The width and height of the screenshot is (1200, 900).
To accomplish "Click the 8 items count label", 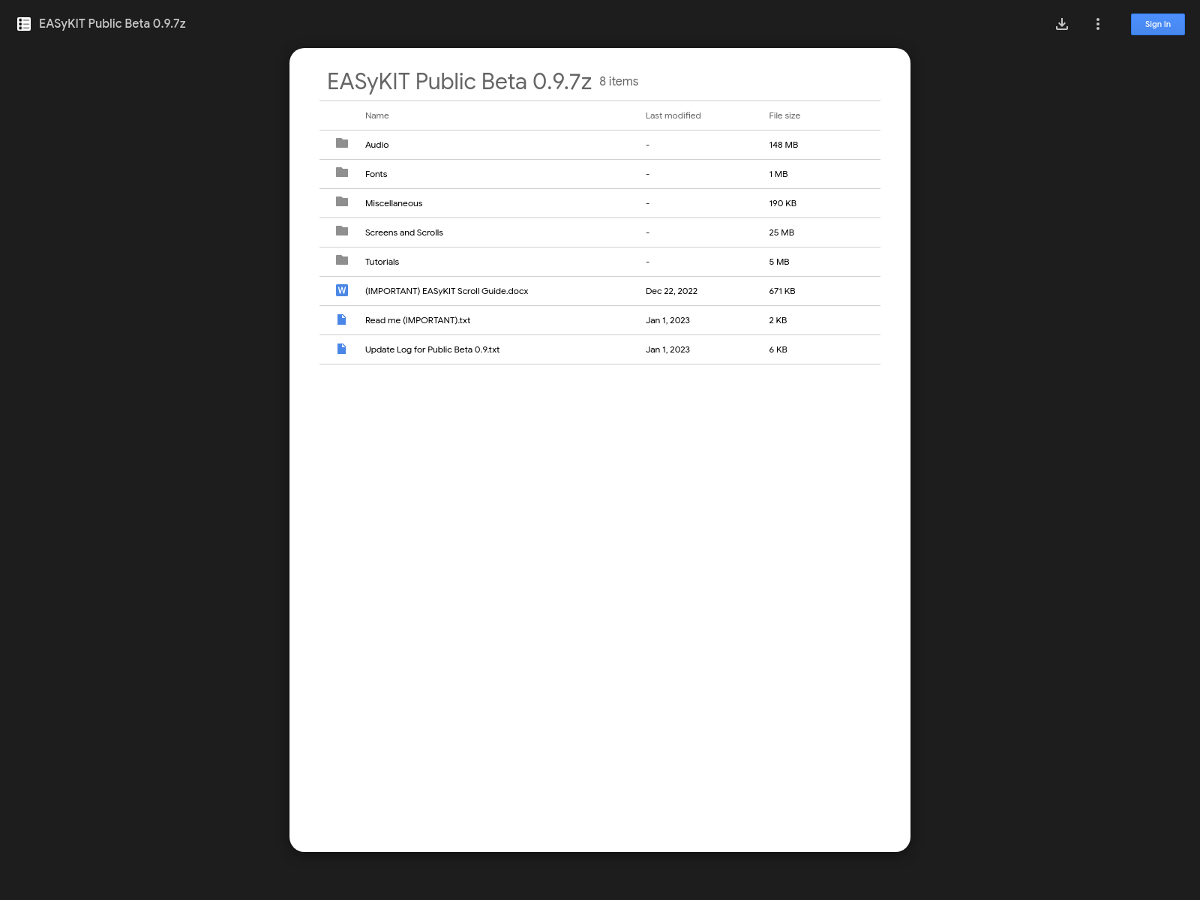I will (619, 81).
